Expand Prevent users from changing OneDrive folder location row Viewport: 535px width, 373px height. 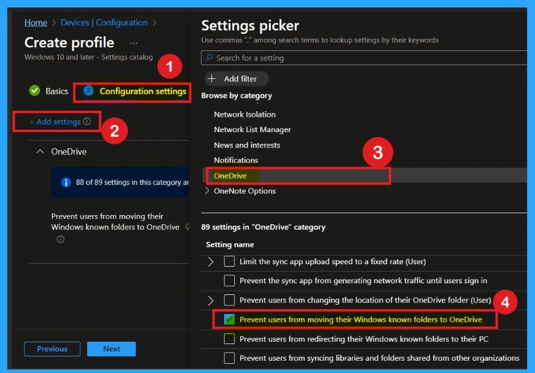[211, 300]
